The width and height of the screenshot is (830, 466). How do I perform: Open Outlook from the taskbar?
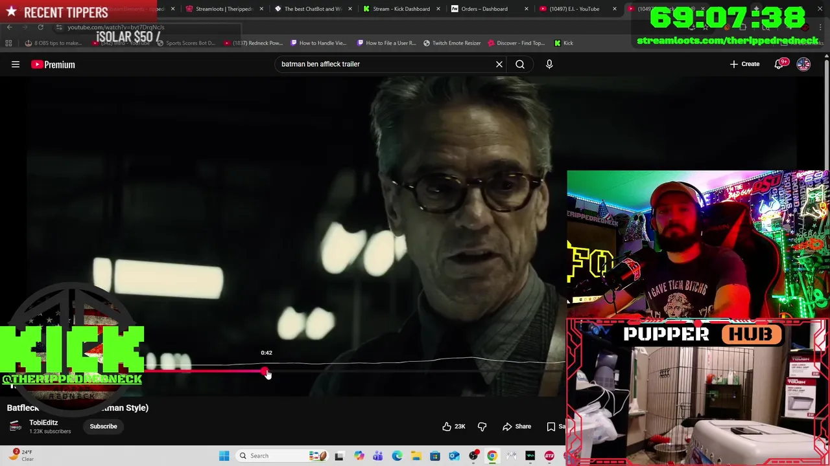[454, 456]
